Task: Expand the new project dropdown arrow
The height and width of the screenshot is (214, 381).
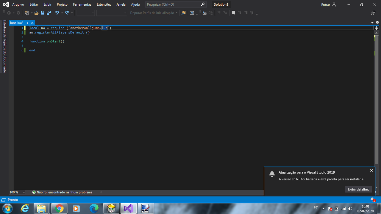Action: tap(32, 13)
